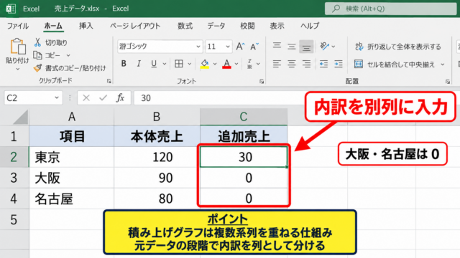Click cell with value 90
Viewport: 460px width, 258px height.
click(157, 178)
